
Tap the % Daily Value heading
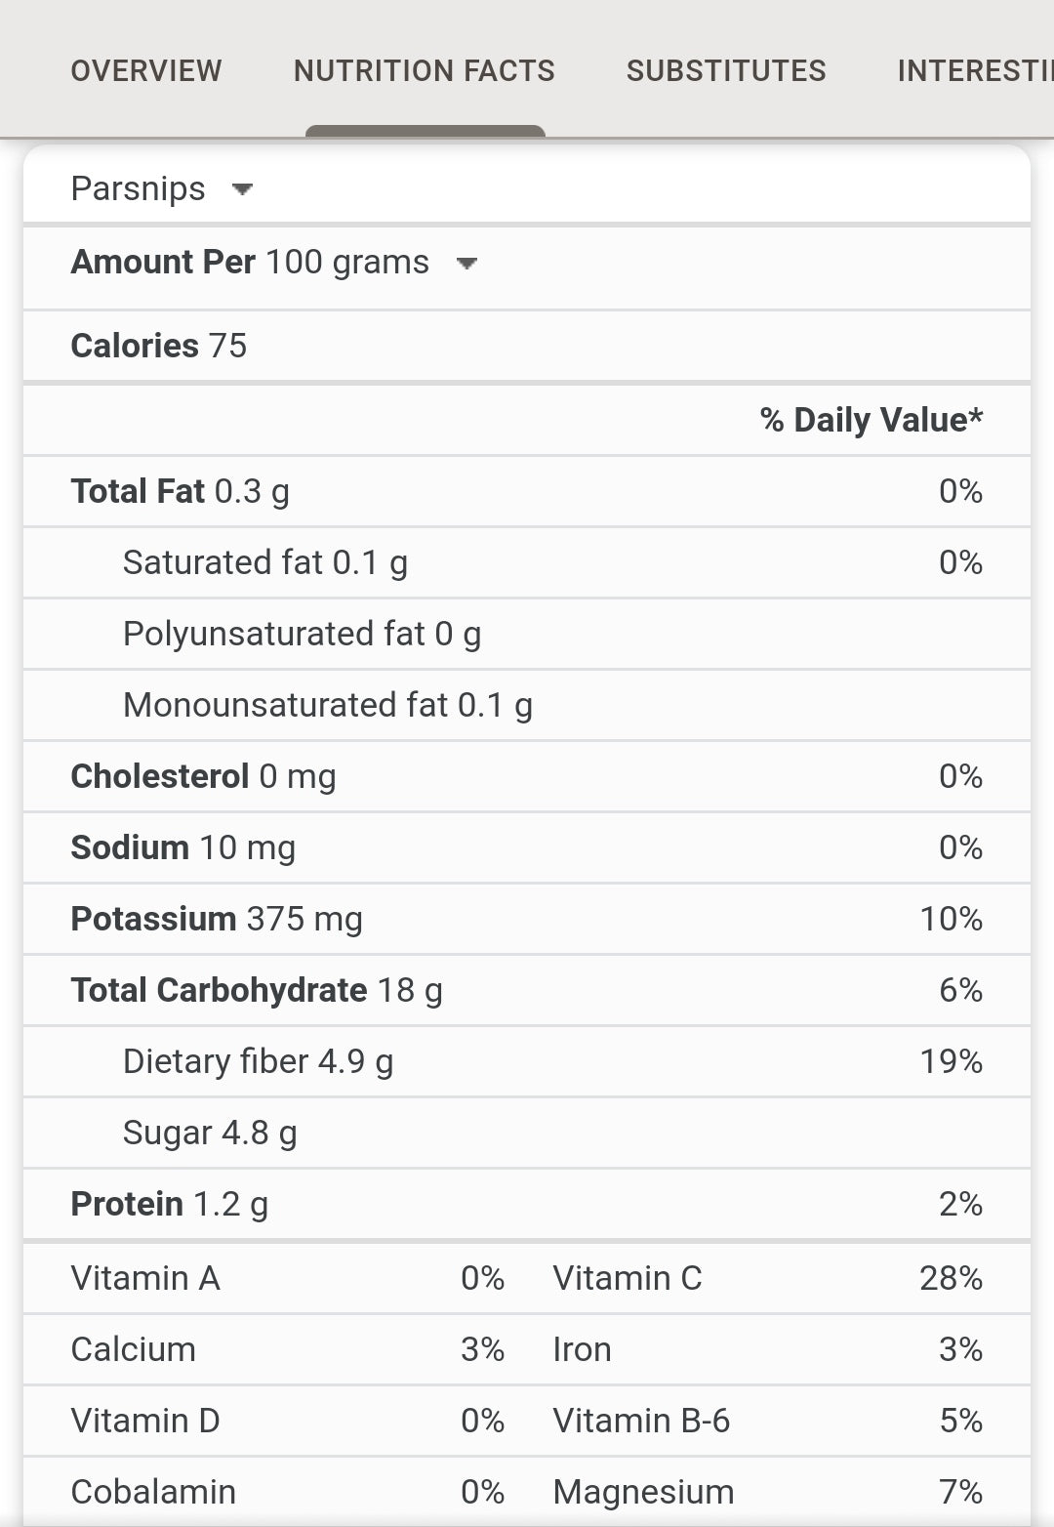tap(871, 420)
